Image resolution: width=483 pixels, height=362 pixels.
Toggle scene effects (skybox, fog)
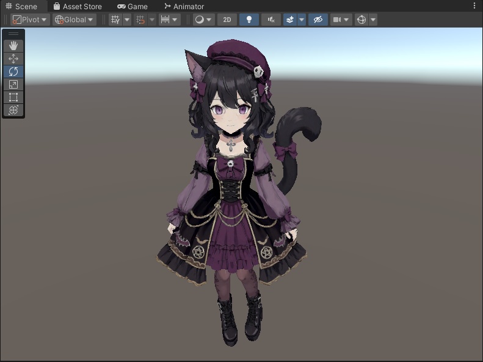pos(290,20)
